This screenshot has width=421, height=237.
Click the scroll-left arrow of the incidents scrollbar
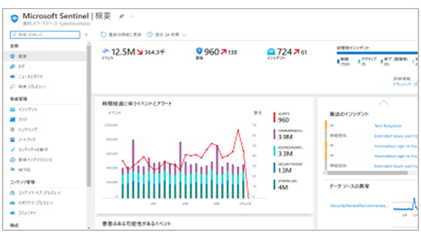(325, 173)
